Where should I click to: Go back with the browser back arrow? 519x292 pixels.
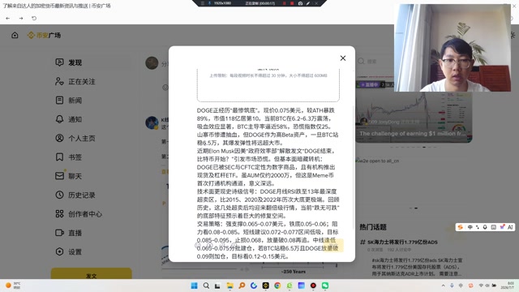8,18
